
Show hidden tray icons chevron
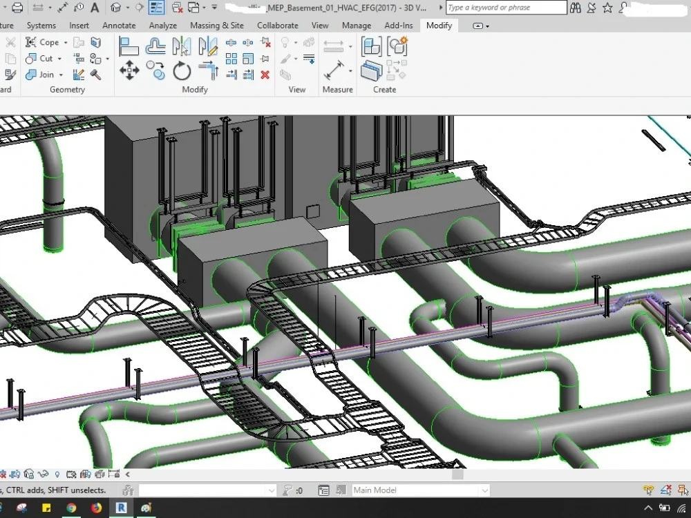pyautogui.click(x=648, y=508)
